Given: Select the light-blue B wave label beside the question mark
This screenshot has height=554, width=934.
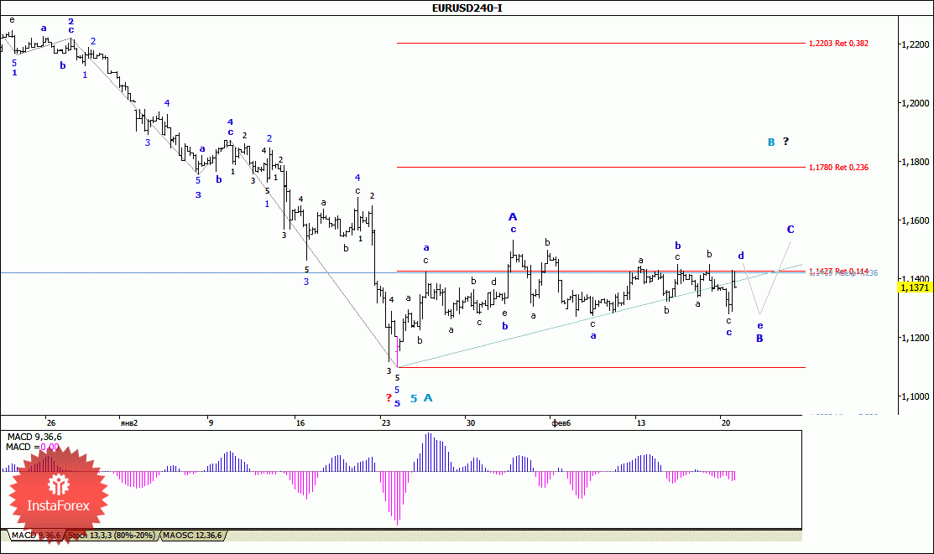Looking at the screenshot, I should 771,142.
